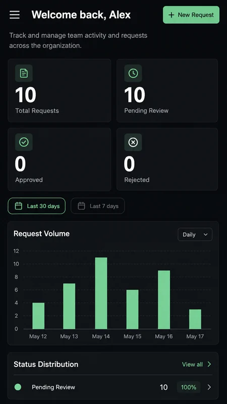The image size is (227, 404).
Task: Switch to the Last 7 days filter
Action: point(98,206)
